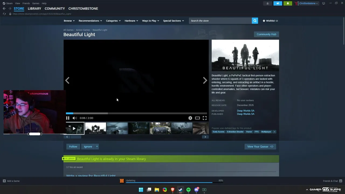Open the STORE tab
The width and height of the screenshot is (345, 194).
pyautogui.click(x=19, y=9)
